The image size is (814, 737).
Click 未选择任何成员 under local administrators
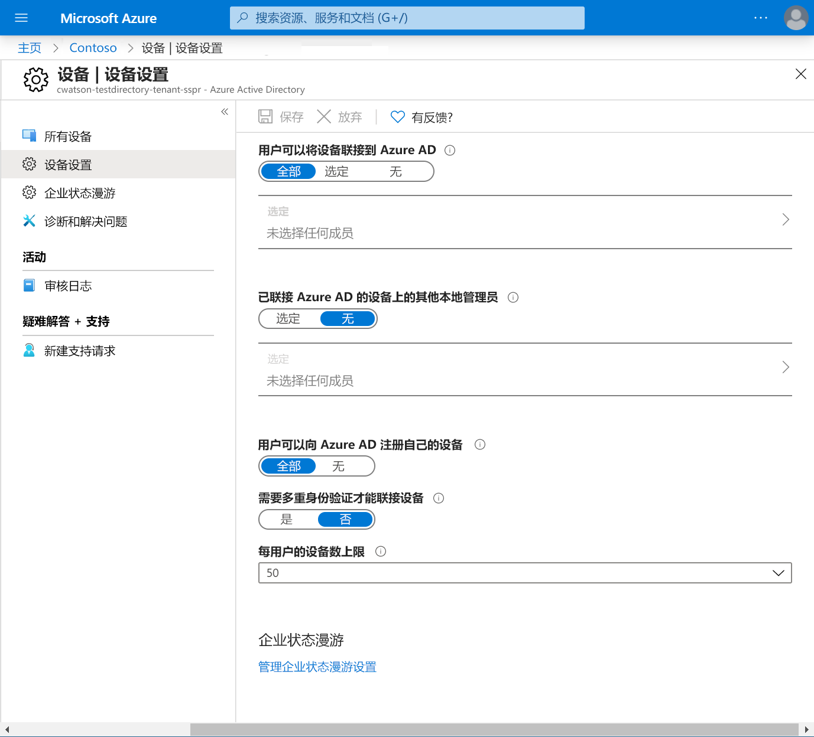coord(310,381)
